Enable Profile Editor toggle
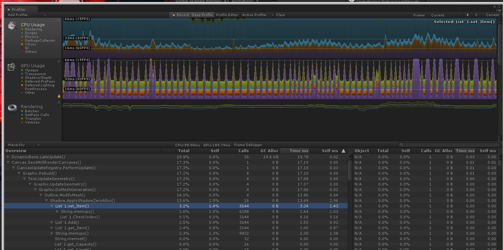The height and width of the screenshot is (250, 503). point(227,15)
